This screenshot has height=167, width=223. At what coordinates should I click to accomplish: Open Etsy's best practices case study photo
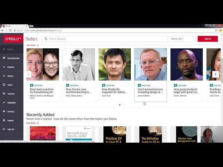[x=43, y=64]
